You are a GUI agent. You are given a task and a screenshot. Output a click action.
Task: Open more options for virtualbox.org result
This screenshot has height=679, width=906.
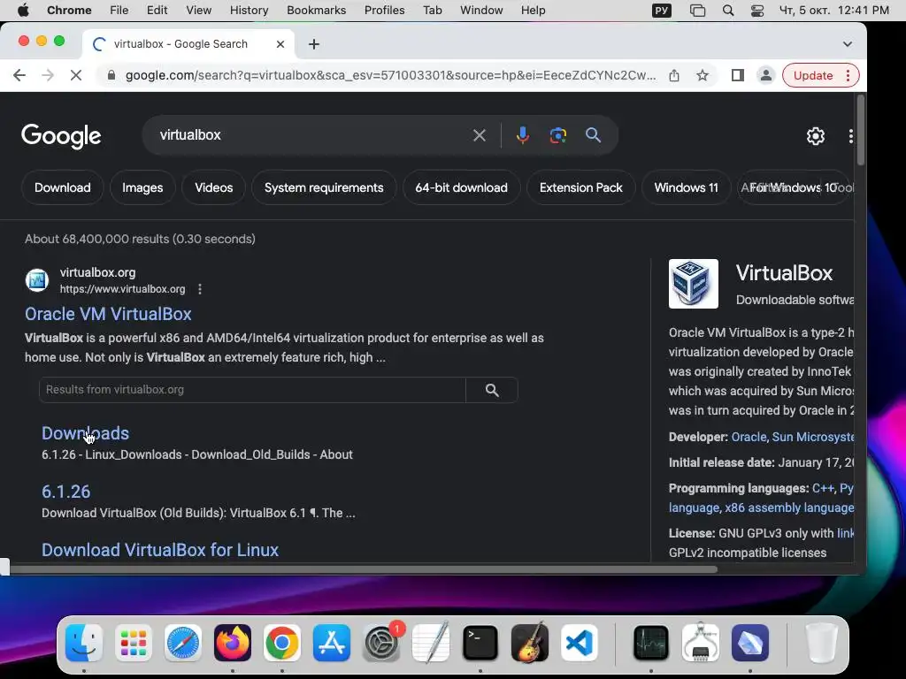pyautogui.click(x=200, y=289)
